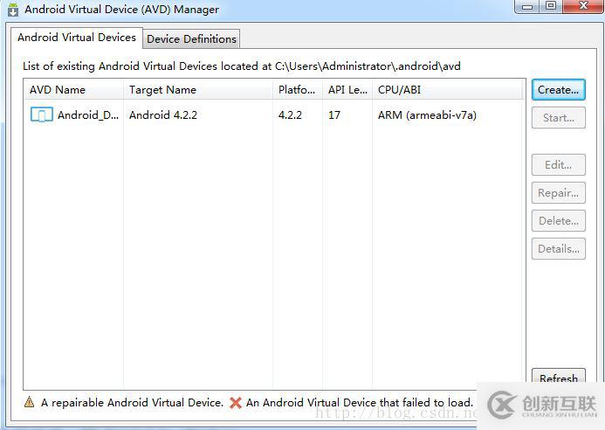Click the ARM (armeabi-v7a) cell
Viewport: 605px width, 430px height.
tap(427, 115)
